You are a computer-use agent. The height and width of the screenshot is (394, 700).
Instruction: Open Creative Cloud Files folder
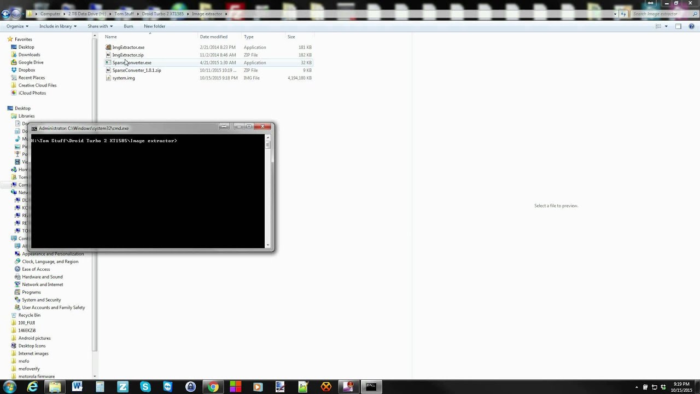click(37, 85)
